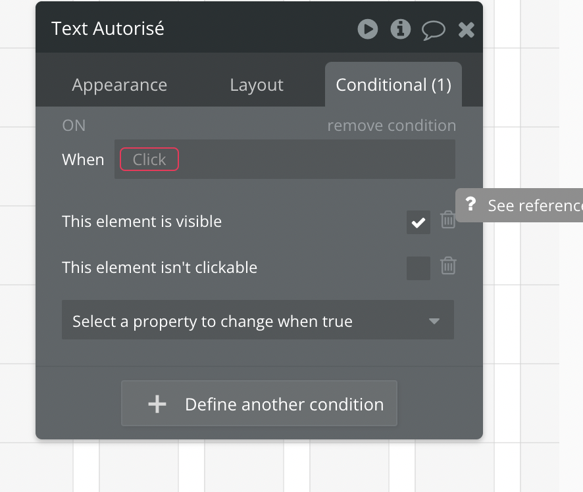Uncheck 'This element is visible' checkbox

418,222
